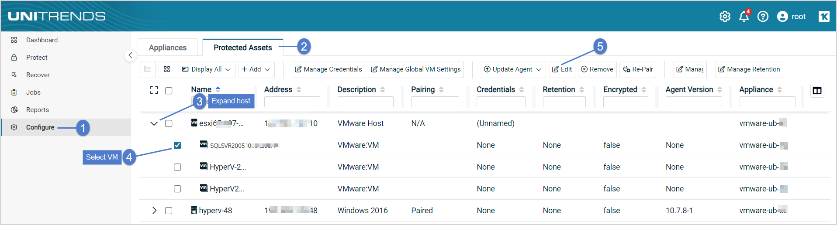This screenshot has height=225, width=837.
Task: Go to Dashboard in sidebar
Action: click(42, 40)
